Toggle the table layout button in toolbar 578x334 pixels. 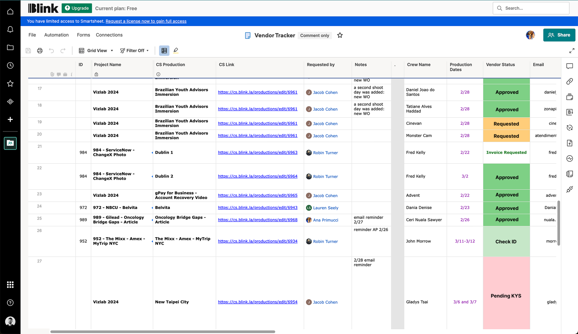click(x=164, y=50)
